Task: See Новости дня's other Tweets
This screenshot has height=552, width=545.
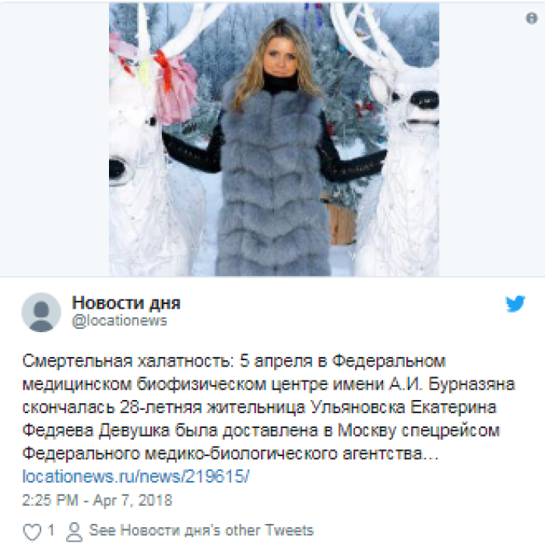Action: pos(201,530)
